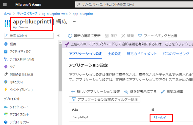This screenshot has height=125, width=193.
Task: Toggle visibility of value1 via eye icon
Action: coord(156,117)
